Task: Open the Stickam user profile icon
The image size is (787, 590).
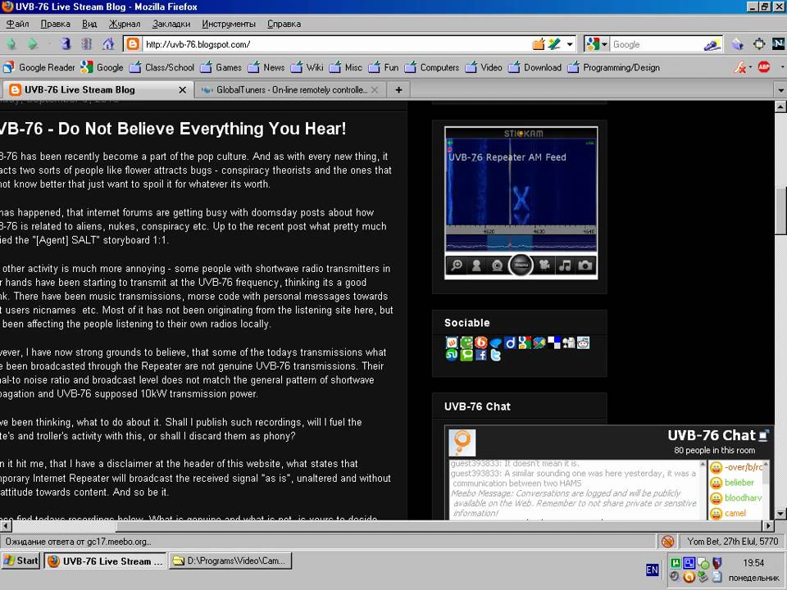Action: [476, 265]
